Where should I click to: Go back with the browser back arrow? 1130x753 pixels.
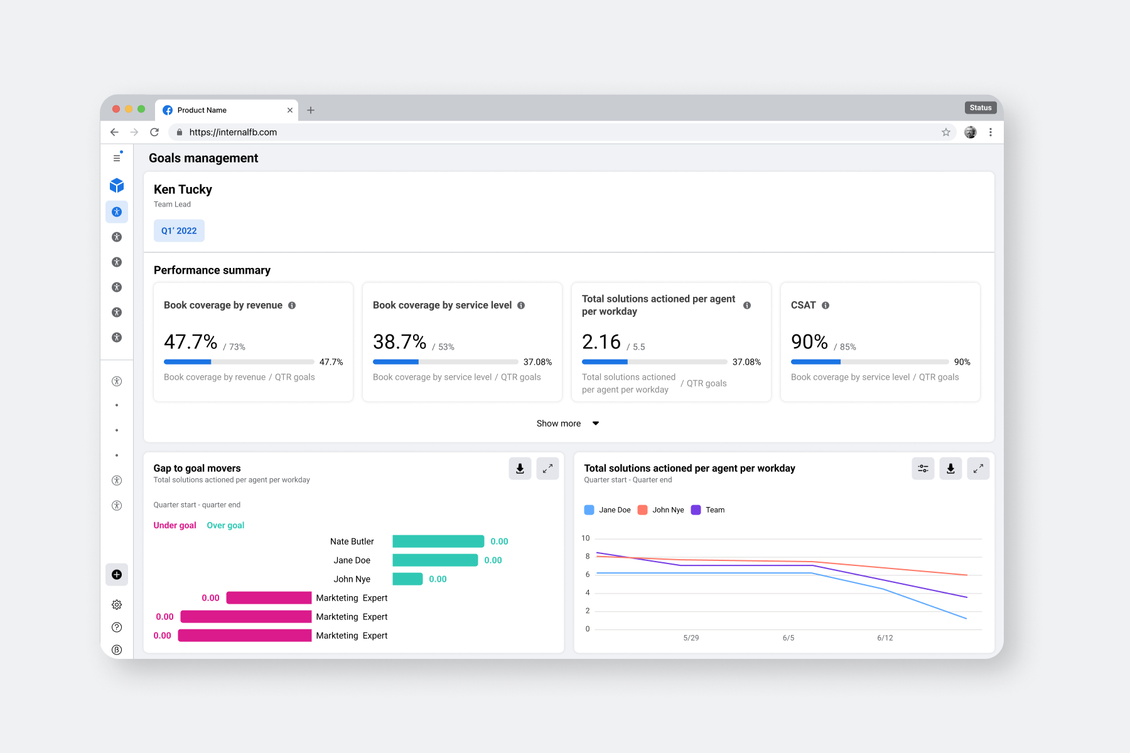point(114,132)
